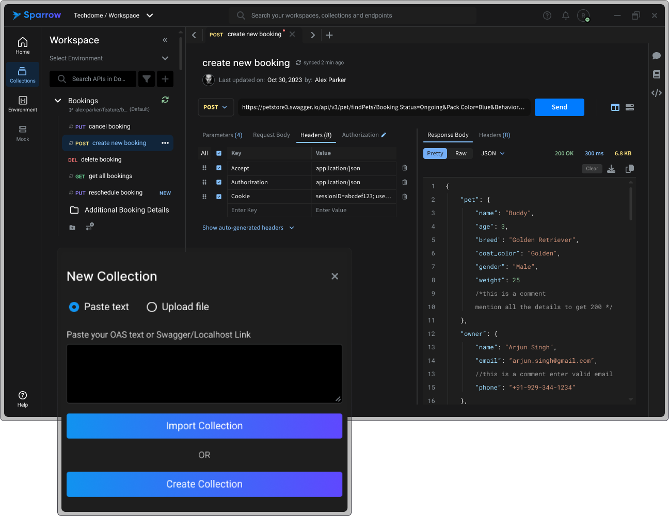Switch to the Environment sidebar panel
The image size is (669, 516).
[22, 103]
